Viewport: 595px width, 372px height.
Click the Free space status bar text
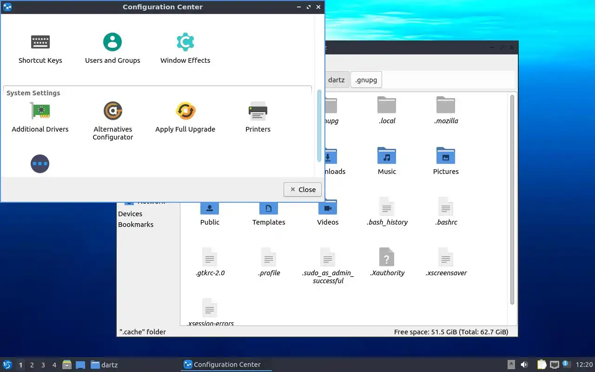[x=451, y=332]
